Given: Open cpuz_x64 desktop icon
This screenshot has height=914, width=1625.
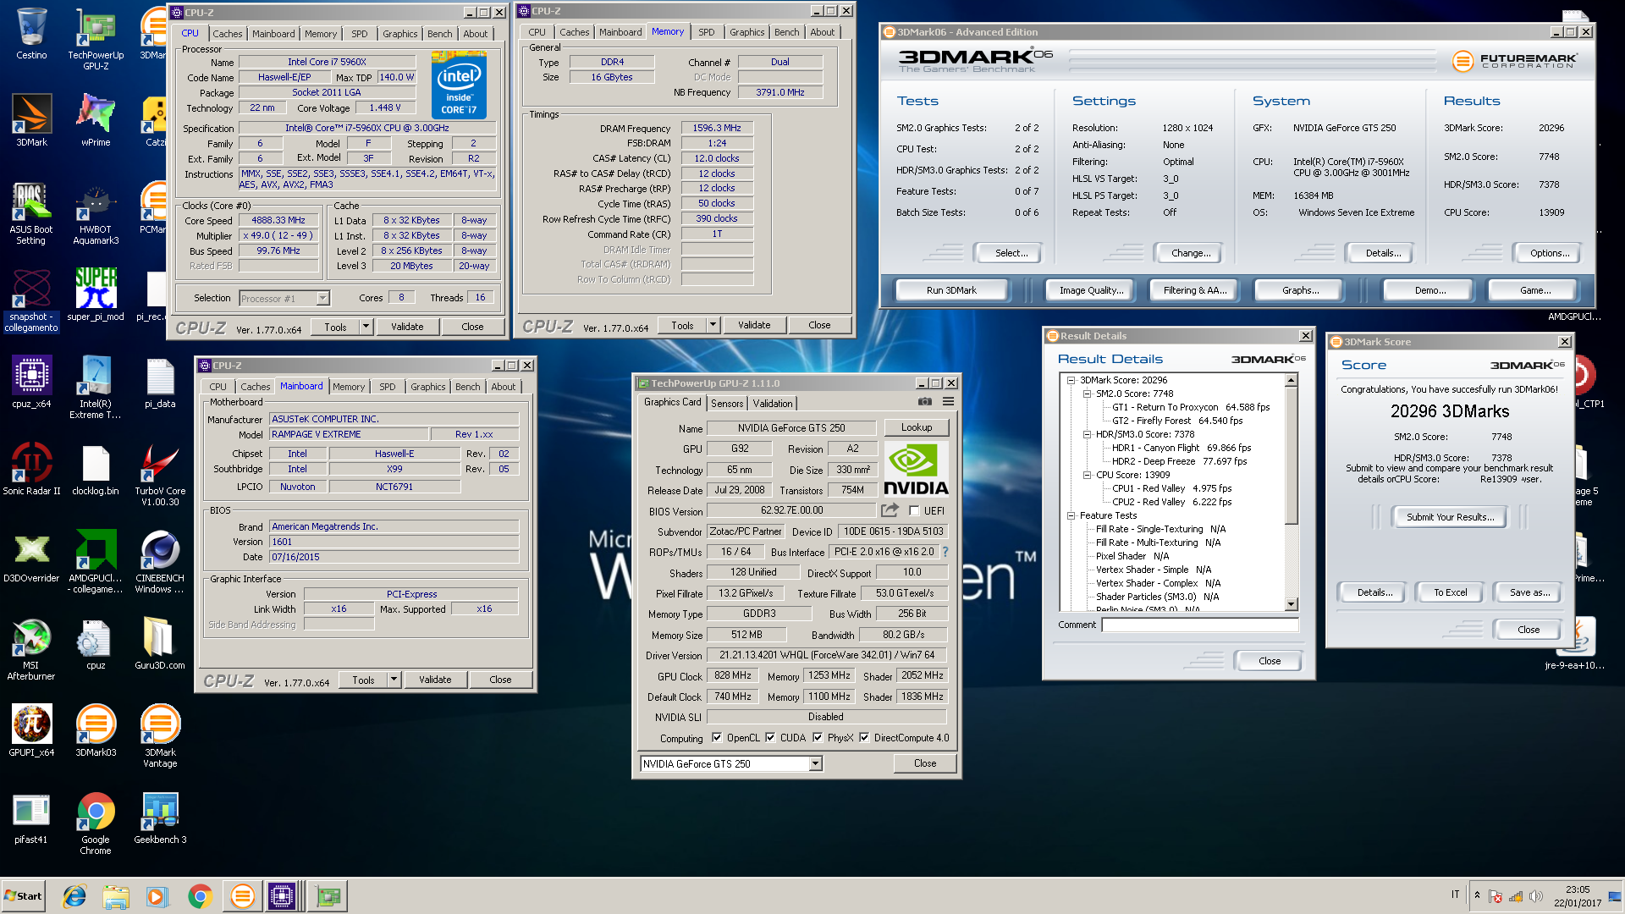Looking at the screenshot, I should [31, 383].
